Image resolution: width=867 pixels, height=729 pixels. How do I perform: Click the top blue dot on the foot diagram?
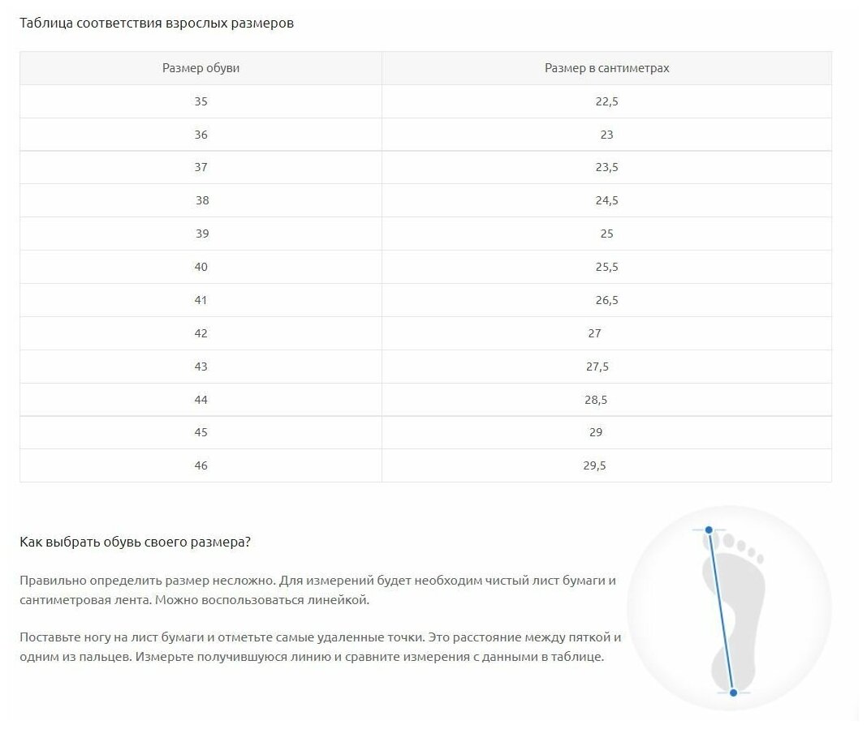(709, 530)
